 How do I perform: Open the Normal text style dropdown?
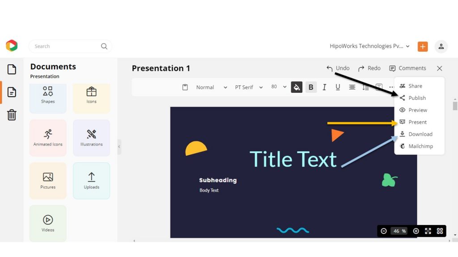coord(212,87)
